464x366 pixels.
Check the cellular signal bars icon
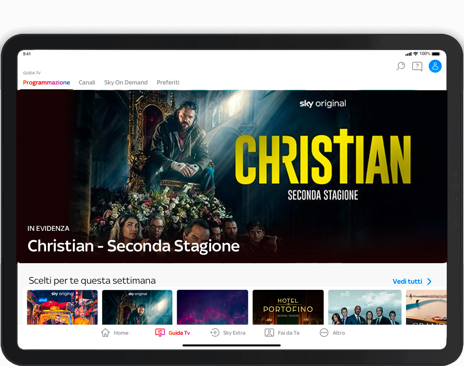[408, 54]
